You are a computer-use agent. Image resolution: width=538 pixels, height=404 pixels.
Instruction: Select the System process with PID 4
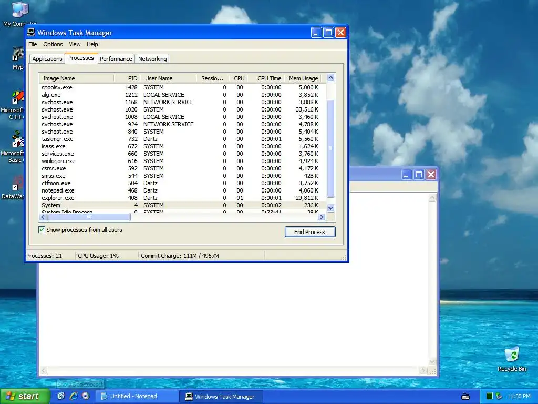[x=182, y=206]
